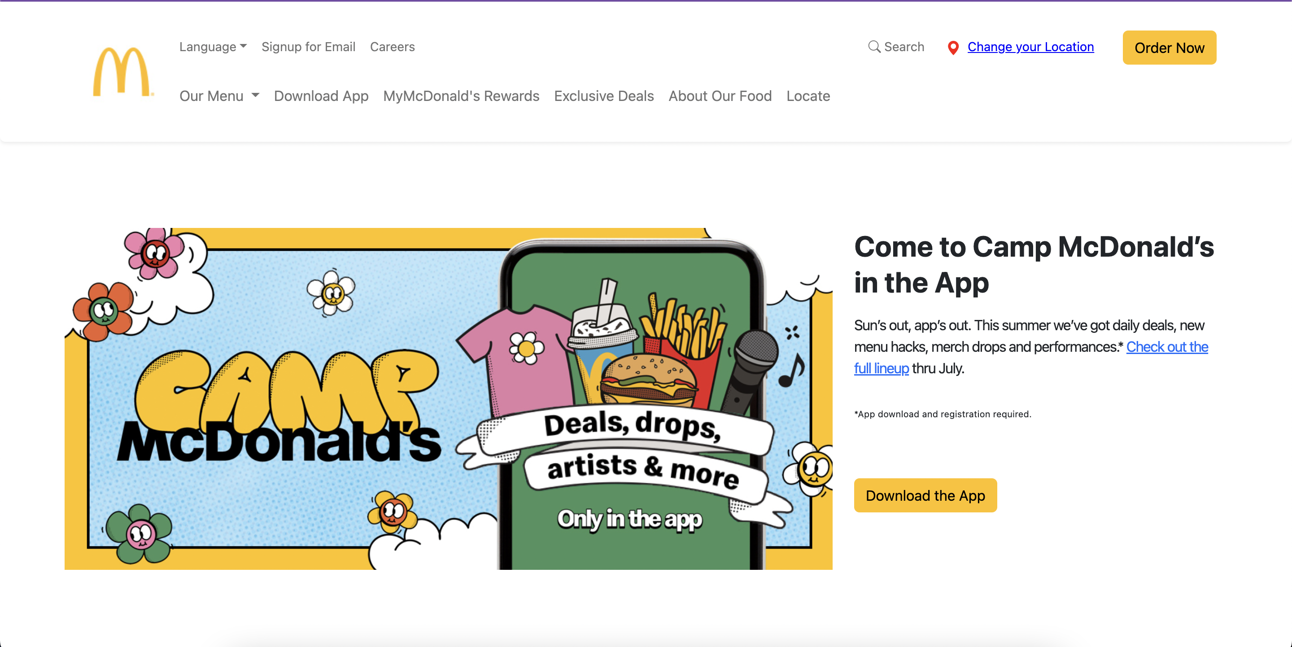This screenshot has width=1292, height=647.
Task: Click the yellow Order Now button
Action: click(1169, 48)
